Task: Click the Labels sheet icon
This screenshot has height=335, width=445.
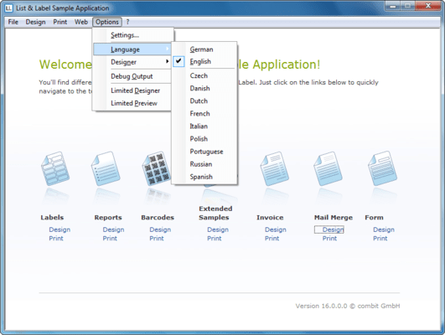Action: pos(55,168)
